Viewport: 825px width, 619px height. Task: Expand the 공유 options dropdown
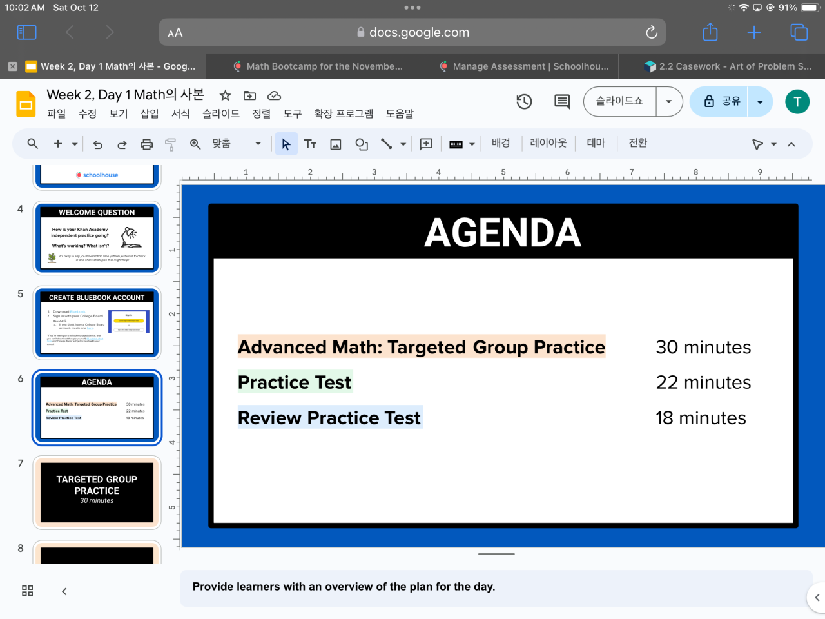[x=760, y=101]
